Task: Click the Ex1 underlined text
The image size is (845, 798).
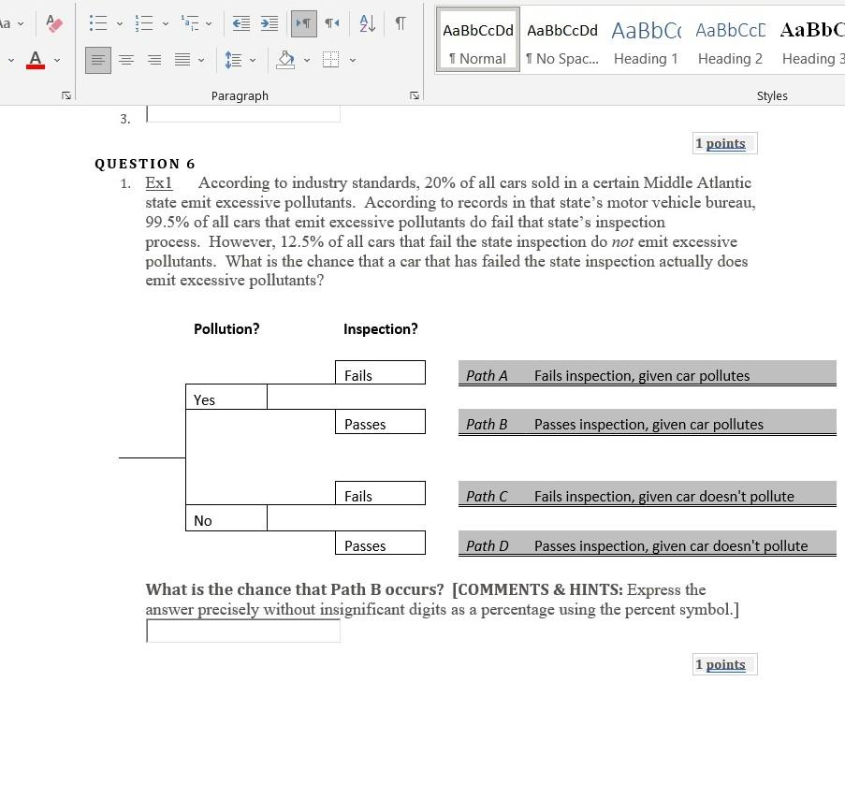Action: point(159,182)
